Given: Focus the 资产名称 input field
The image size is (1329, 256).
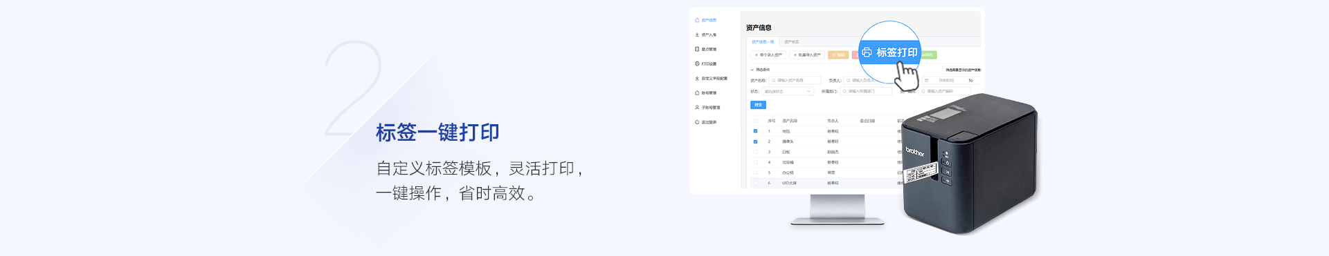Looking at the screenshot, I should tap(795, 81).
